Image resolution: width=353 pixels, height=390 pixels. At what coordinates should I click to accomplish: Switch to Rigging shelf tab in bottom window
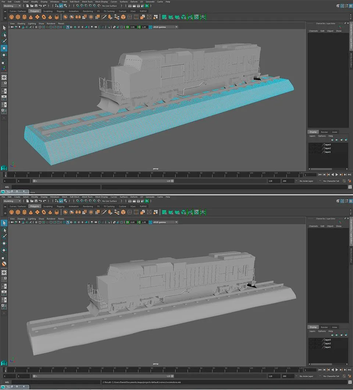(60, 207)
